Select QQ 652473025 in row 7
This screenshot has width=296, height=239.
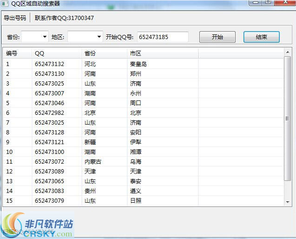(x=49, y=123)
